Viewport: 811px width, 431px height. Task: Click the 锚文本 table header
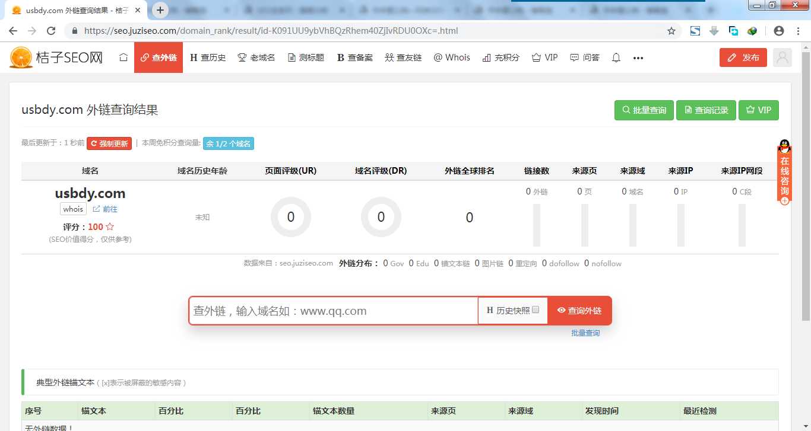pos(94,411)
